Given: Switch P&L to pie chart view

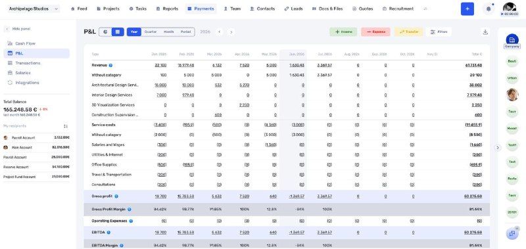Looking at the screenshot, I should pos(105,32).
